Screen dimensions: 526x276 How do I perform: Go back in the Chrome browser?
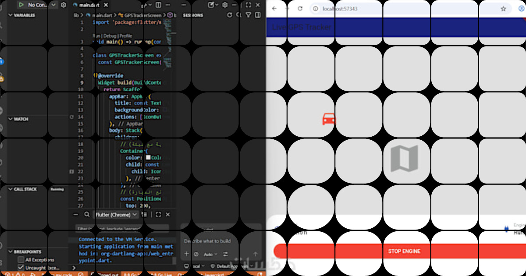click(275, 8)
